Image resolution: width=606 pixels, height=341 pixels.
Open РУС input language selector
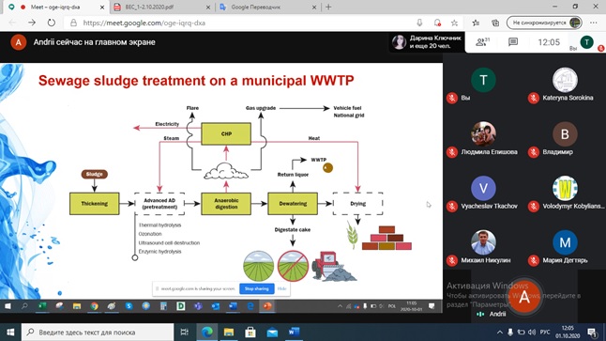click(545, 333)
